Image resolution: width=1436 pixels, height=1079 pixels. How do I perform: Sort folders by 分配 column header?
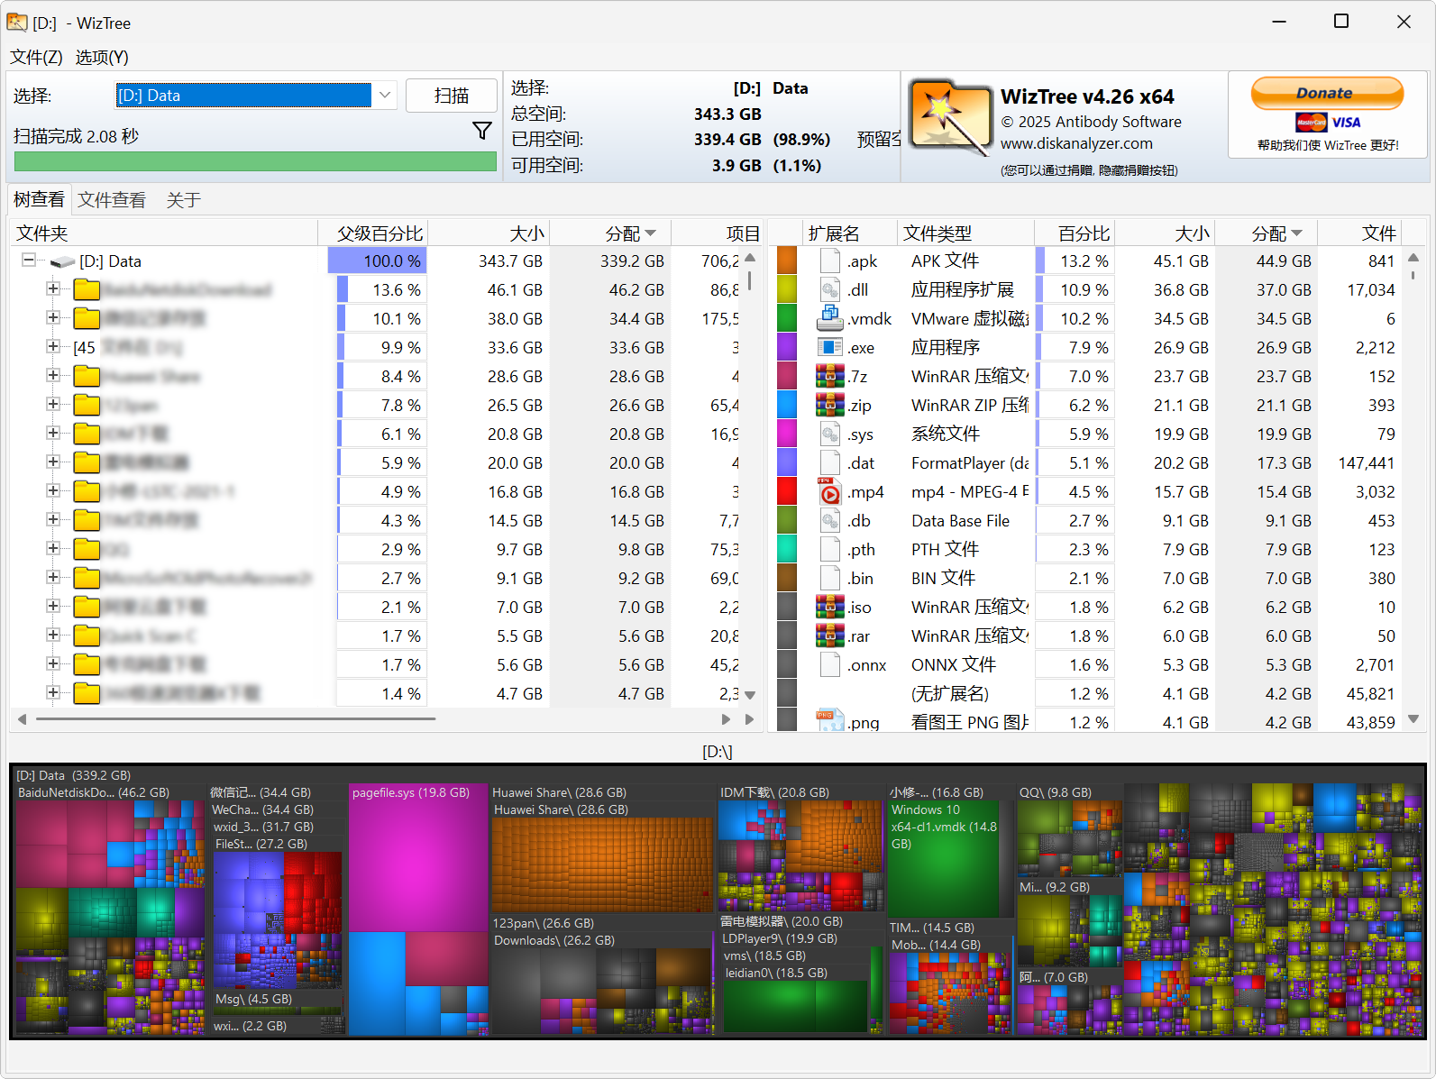(x=610, y=233)
